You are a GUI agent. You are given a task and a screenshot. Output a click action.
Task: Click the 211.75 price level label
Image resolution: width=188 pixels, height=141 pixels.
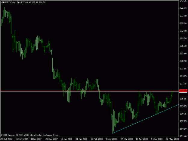tap(183, 84)
